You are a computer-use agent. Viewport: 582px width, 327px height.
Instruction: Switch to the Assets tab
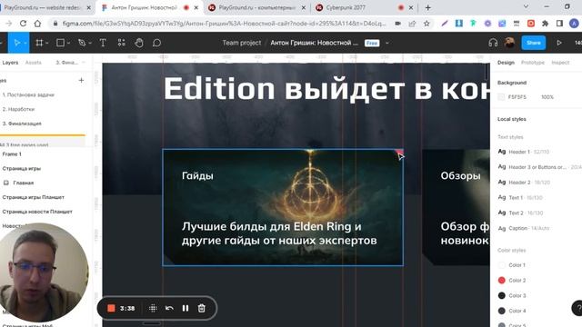(34, 63)
